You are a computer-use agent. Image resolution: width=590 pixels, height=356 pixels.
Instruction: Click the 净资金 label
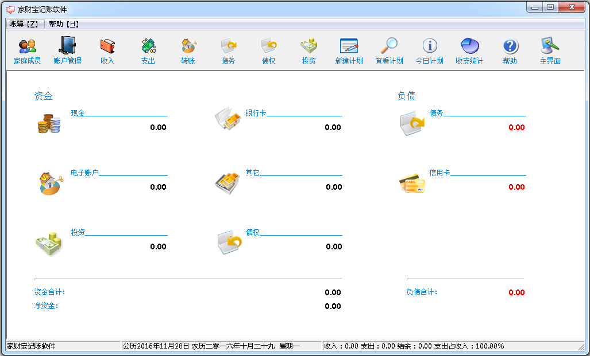[47, 306]
